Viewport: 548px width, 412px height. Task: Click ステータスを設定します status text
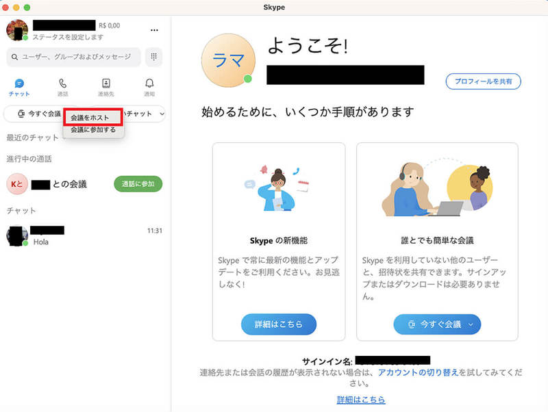click(68, 37)
